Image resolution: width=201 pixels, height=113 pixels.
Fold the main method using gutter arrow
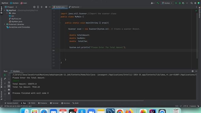[x=60, y=23]
